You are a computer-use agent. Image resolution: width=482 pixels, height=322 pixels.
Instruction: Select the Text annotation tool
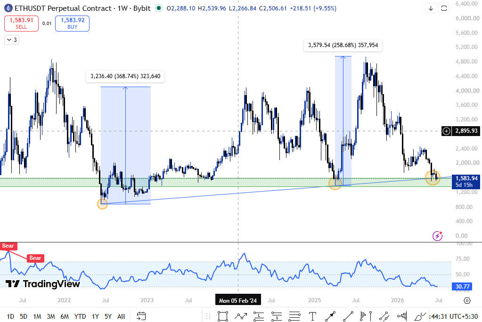pyautogui.click(x=312, y=316)
